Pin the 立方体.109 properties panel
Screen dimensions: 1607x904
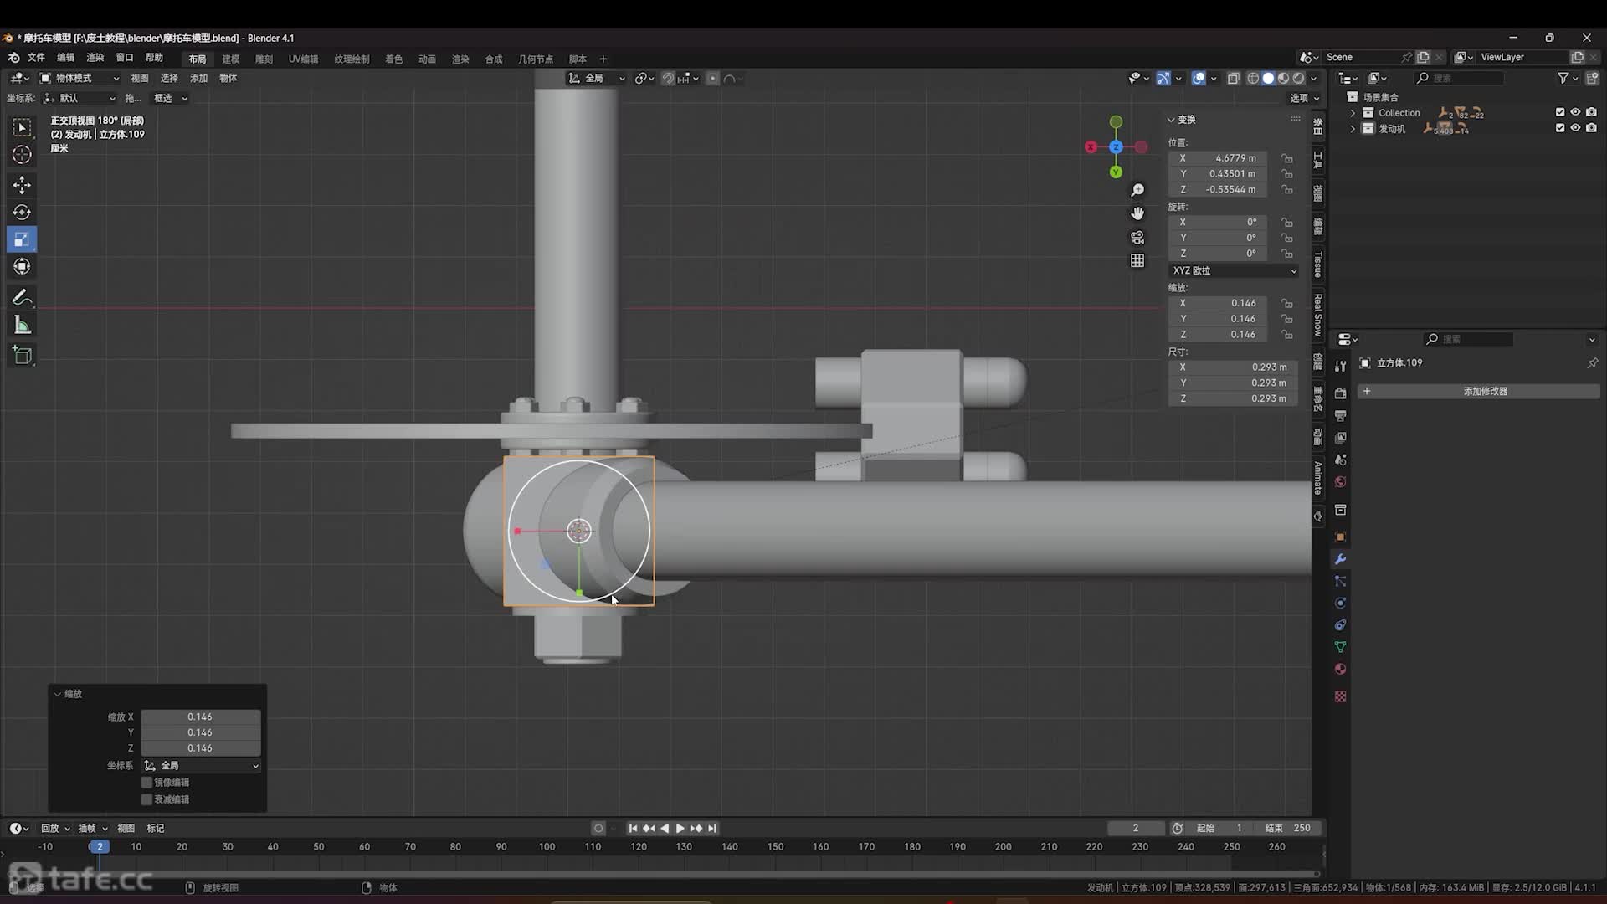pos(1592,363)
